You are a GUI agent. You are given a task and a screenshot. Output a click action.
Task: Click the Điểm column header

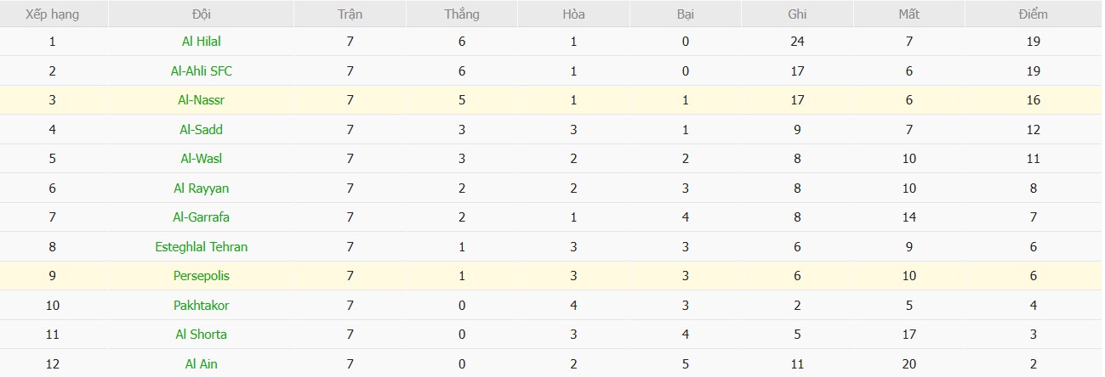click(1034, 14)
